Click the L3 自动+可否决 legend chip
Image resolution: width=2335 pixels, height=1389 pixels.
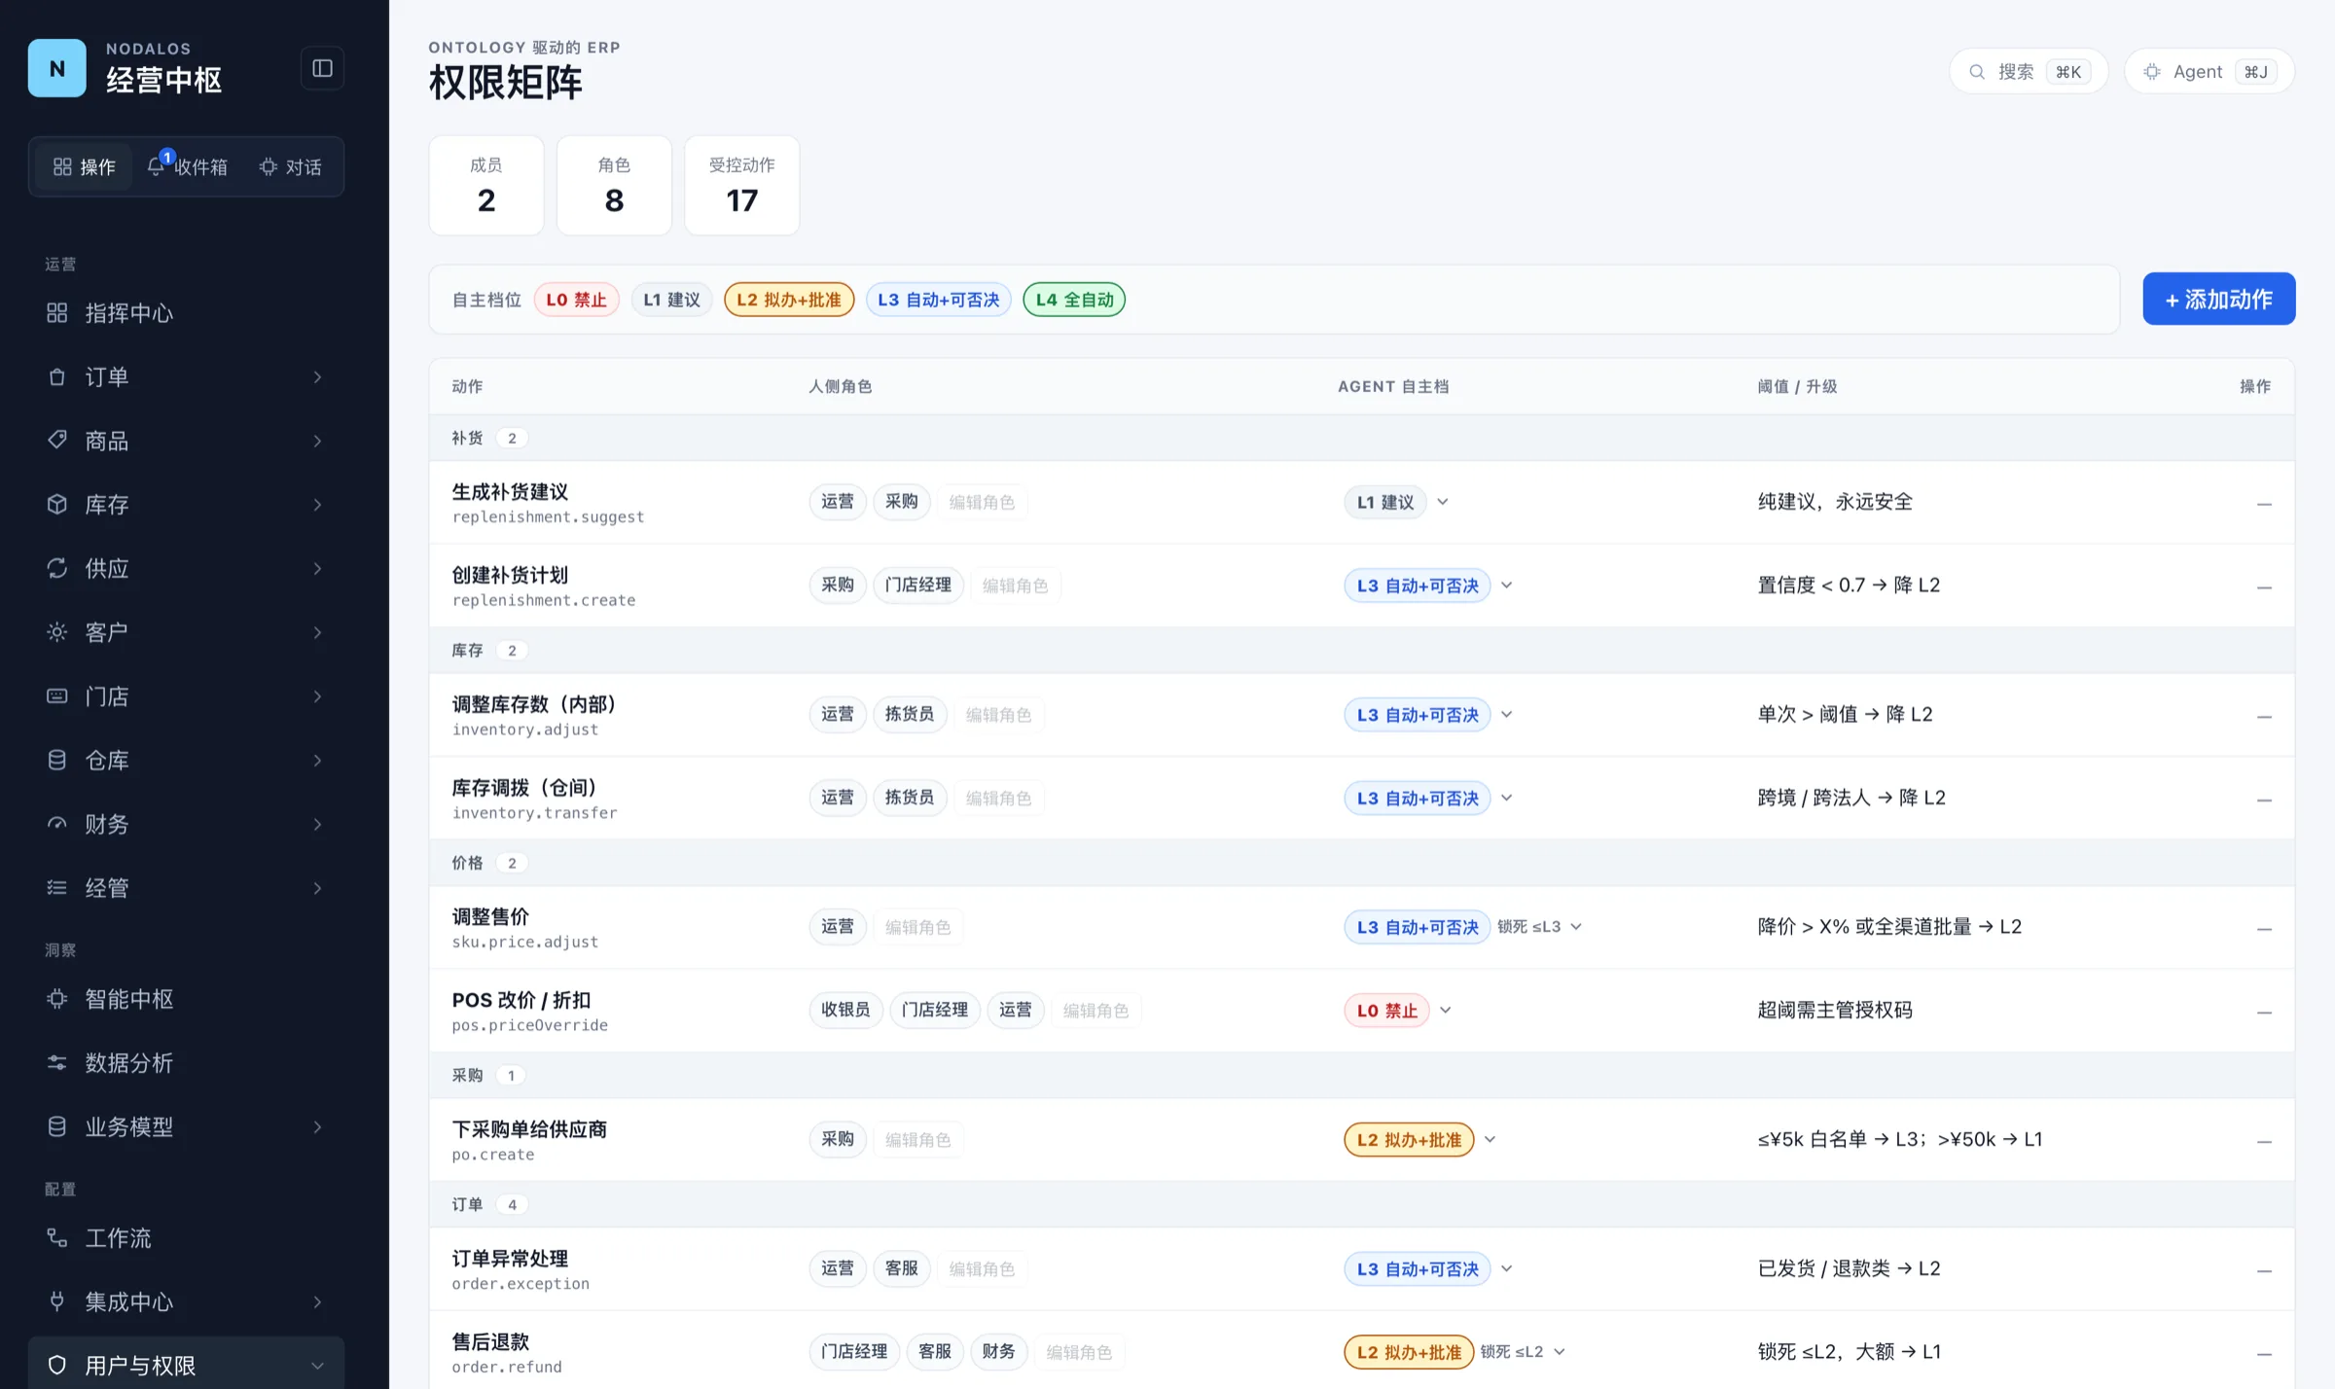click(x=938, y=300)
